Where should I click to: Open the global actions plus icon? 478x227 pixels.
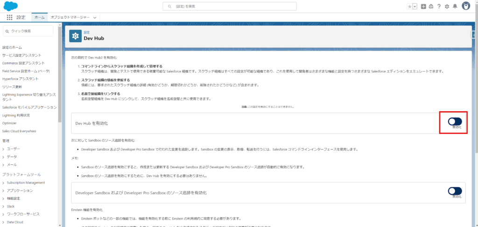pos(423,7)
